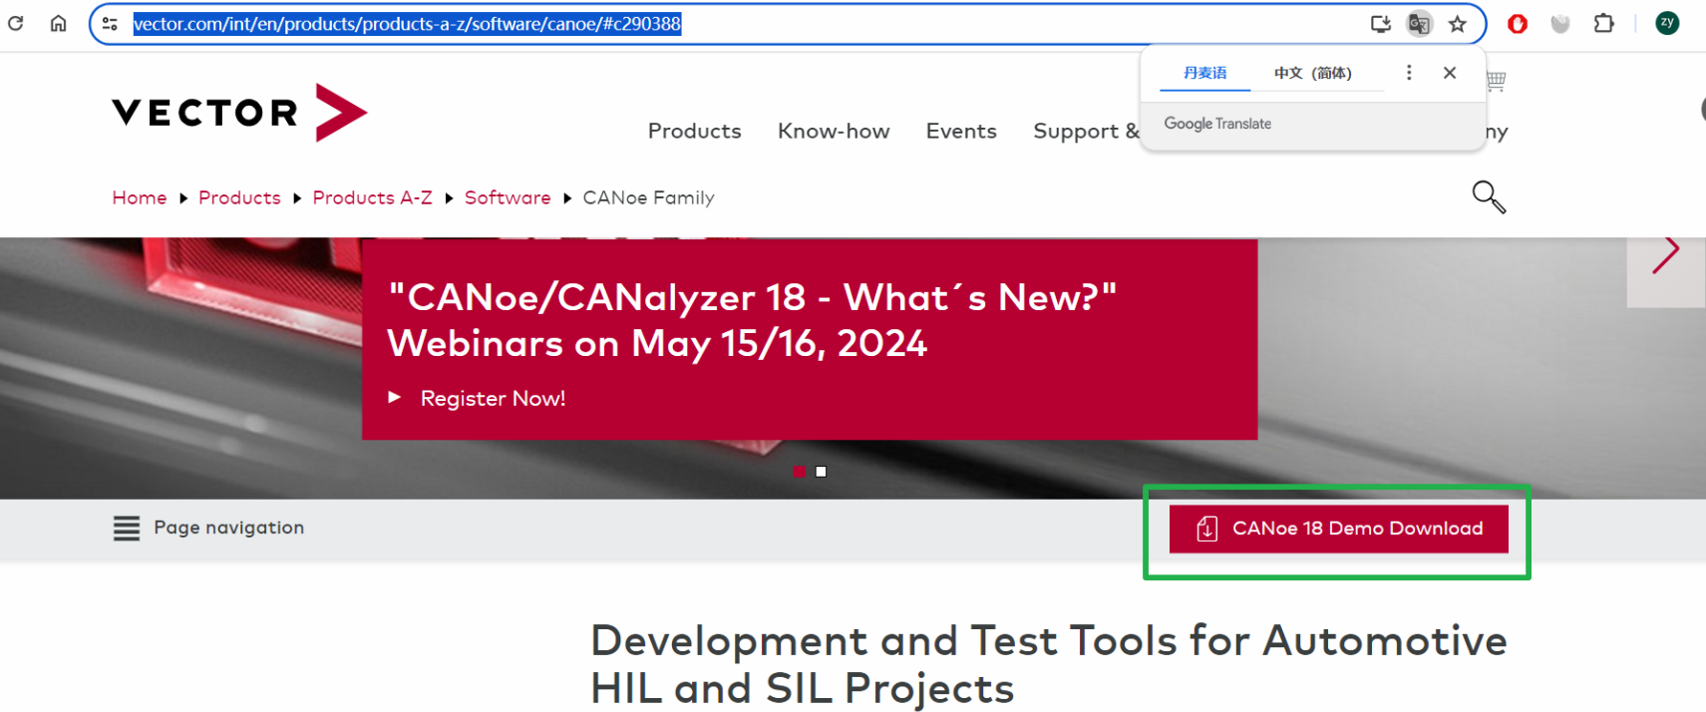This screenshot has height=712, width=1706.
Task: Close the Google Translate popup
Action: [x=1450, y=73]
